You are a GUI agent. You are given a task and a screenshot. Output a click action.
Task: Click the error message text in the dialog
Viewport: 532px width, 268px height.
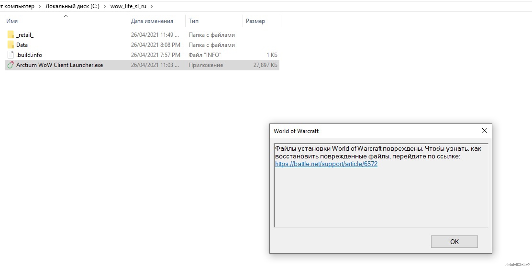(x=378, y=152)
